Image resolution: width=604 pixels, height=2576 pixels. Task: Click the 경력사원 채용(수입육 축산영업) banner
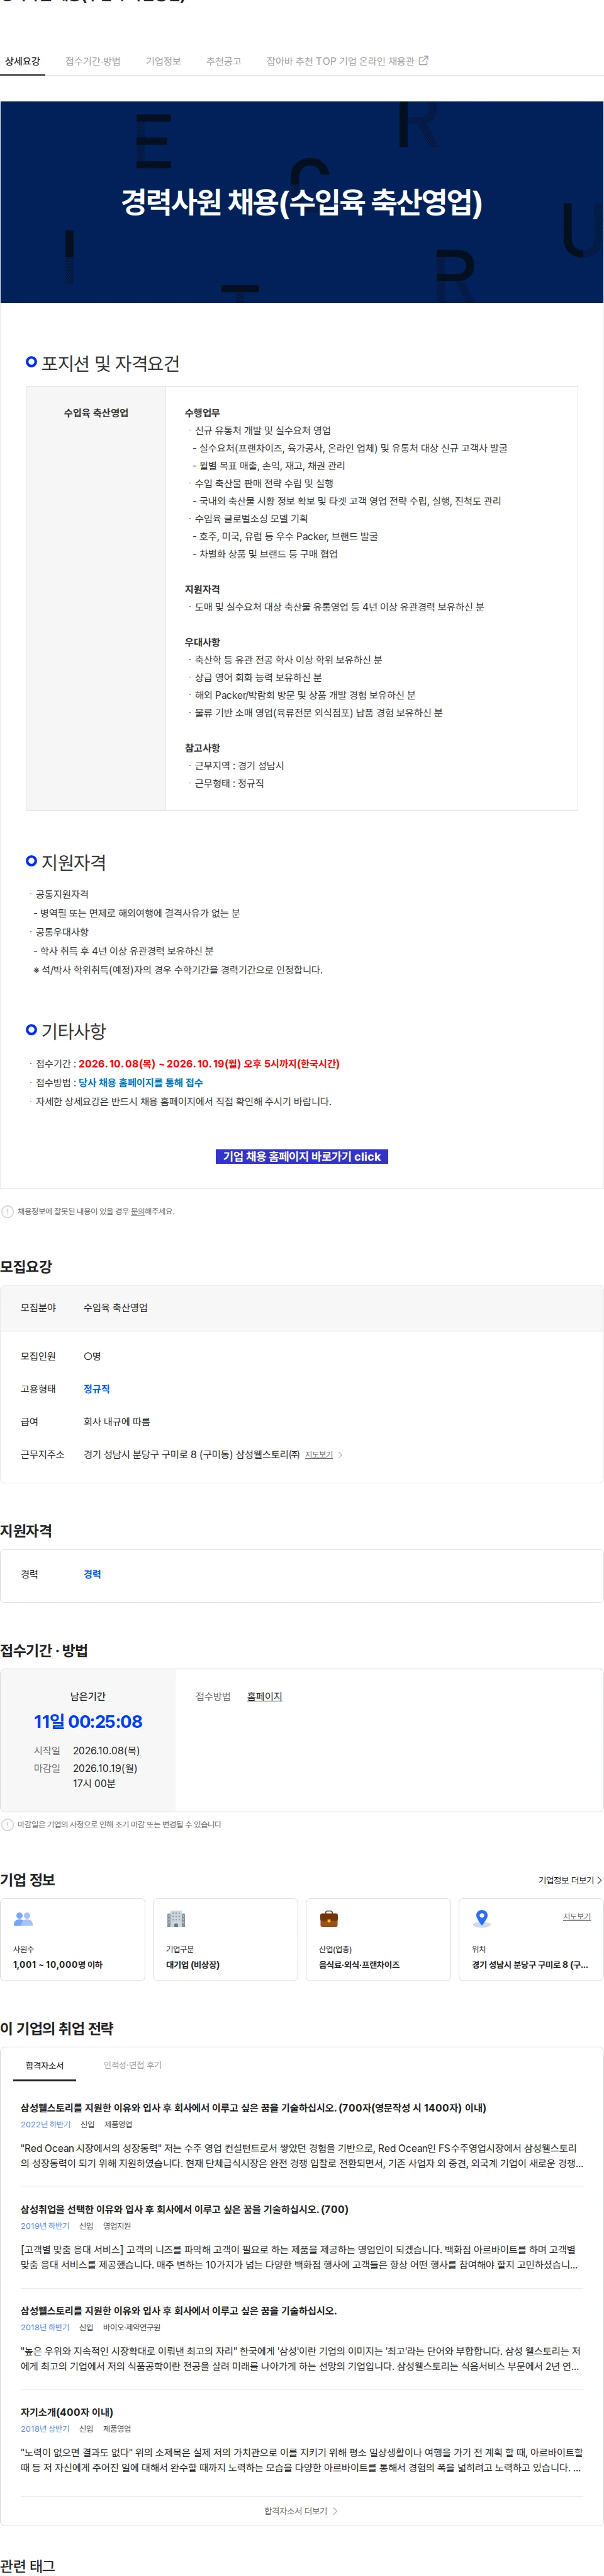tap(301, 202)
